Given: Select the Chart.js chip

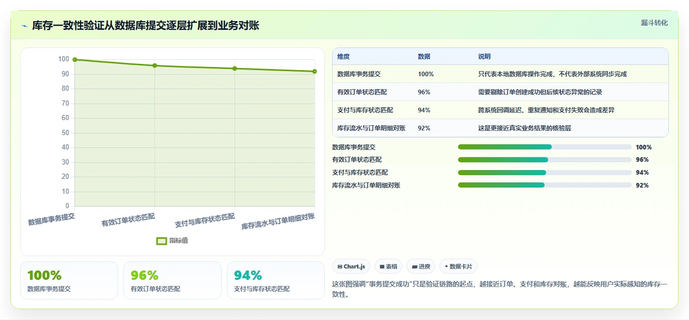Looking at the screenshot, I should coord(351,266).
